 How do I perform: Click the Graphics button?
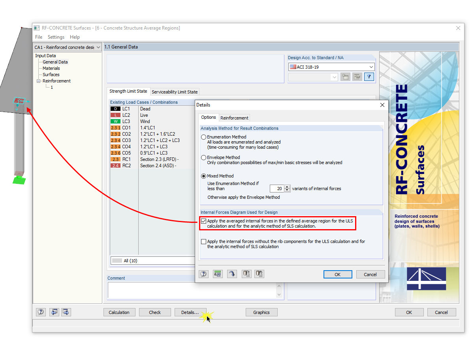[261, 312]
